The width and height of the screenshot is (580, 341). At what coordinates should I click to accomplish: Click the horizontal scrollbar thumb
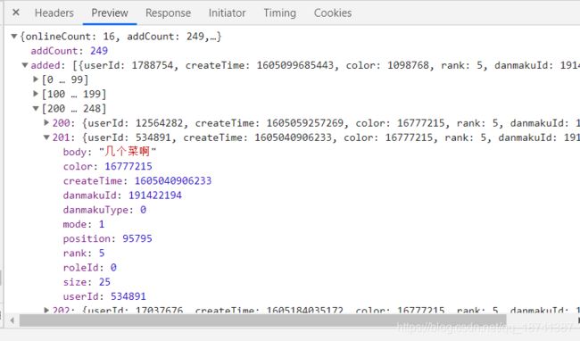pyautogui.click(x=262, y=320)
